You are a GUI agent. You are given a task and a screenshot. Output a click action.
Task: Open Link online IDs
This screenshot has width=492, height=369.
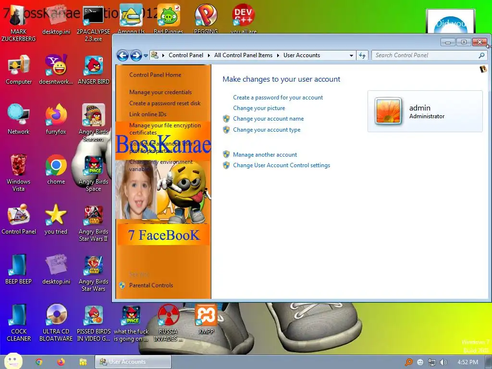pyautogui.click(x=148, y=114)
